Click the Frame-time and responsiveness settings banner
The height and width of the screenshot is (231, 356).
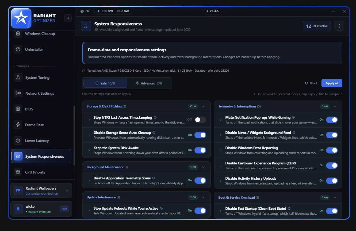point(212,53)
